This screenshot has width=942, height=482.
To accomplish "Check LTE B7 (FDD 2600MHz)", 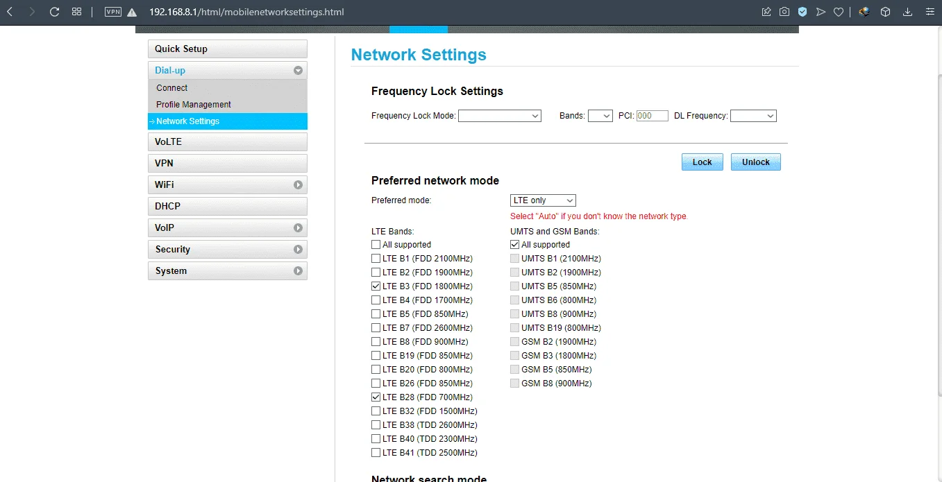I will (x=376, y=328).
